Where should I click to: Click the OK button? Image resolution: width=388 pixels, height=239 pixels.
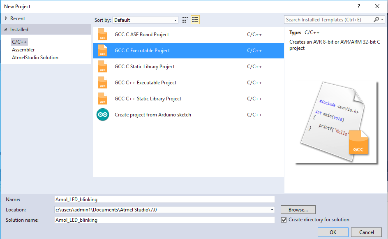333,232
